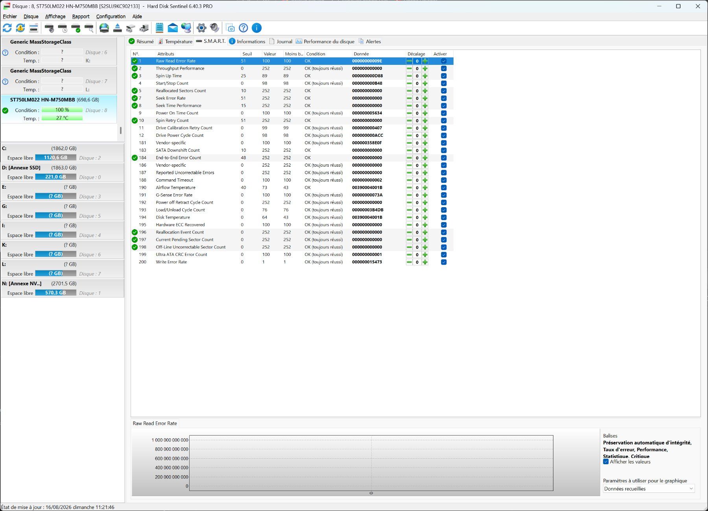Click the D: [Annexe SSD] free space bar
The image size is (708, 511).
point(55,177)
